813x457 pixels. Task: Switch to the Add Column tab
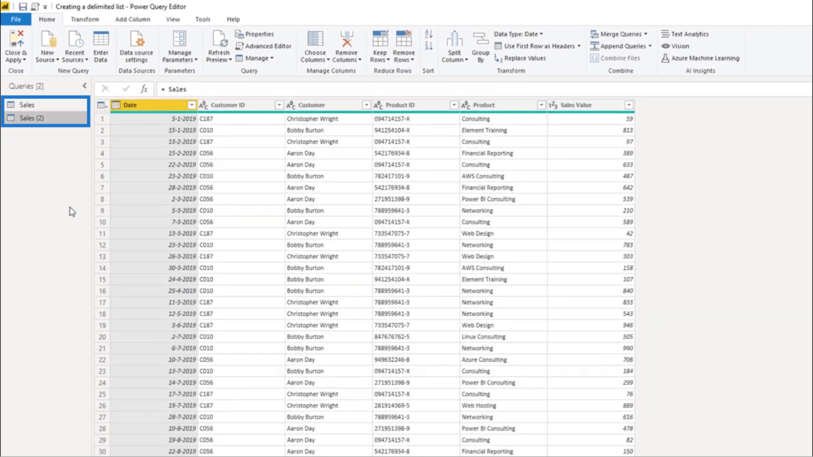(x=133, y=19)
